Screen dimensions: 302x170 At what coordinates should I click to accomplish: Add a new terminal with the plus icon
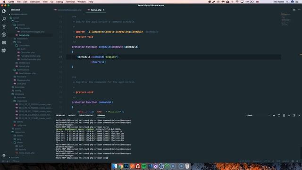pos(274,115)
